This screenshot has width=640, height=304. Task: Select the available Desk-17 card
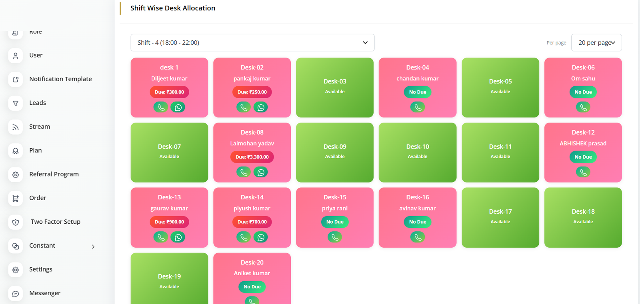[x=500, y=217]
